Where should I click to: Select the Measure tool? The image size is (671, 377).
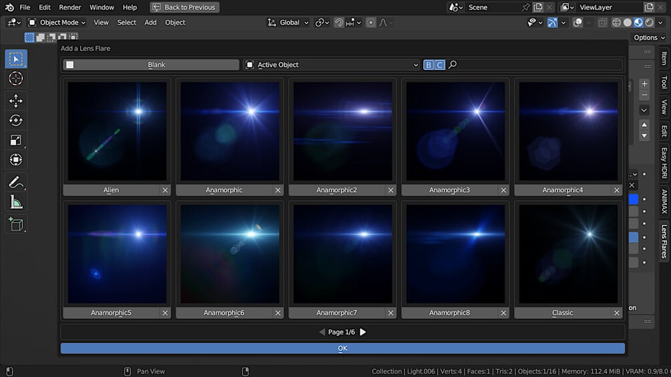coord(16,202)
